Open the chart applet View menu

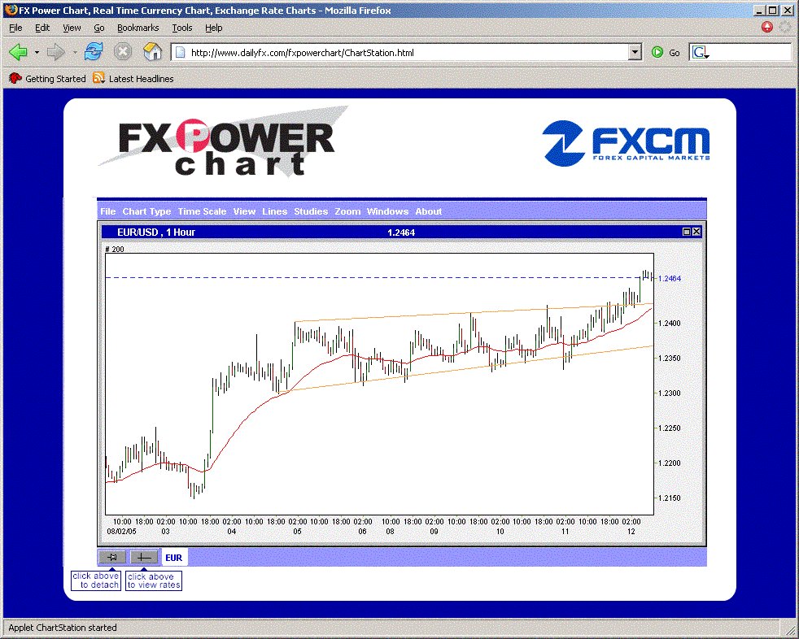click(245, 211)
